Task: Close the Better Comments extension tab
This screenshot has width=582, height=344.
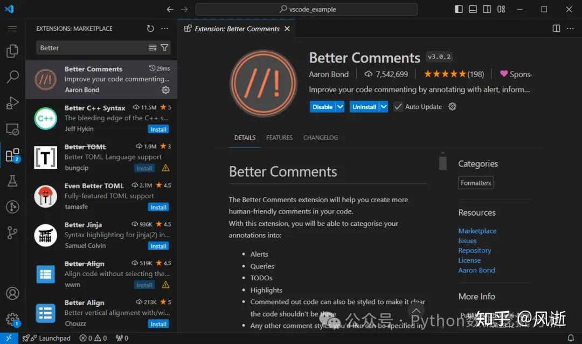Action: (x=287, y=29)
